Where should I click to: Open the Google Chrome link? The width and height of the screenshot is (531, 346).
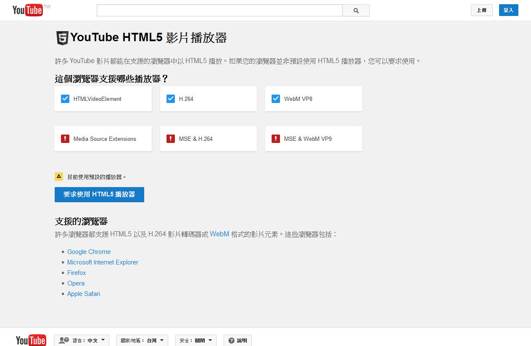click(x=89, y=252)
